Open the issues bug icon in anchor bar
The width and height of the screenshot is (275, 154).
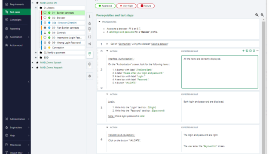click(x=90, y=76)
